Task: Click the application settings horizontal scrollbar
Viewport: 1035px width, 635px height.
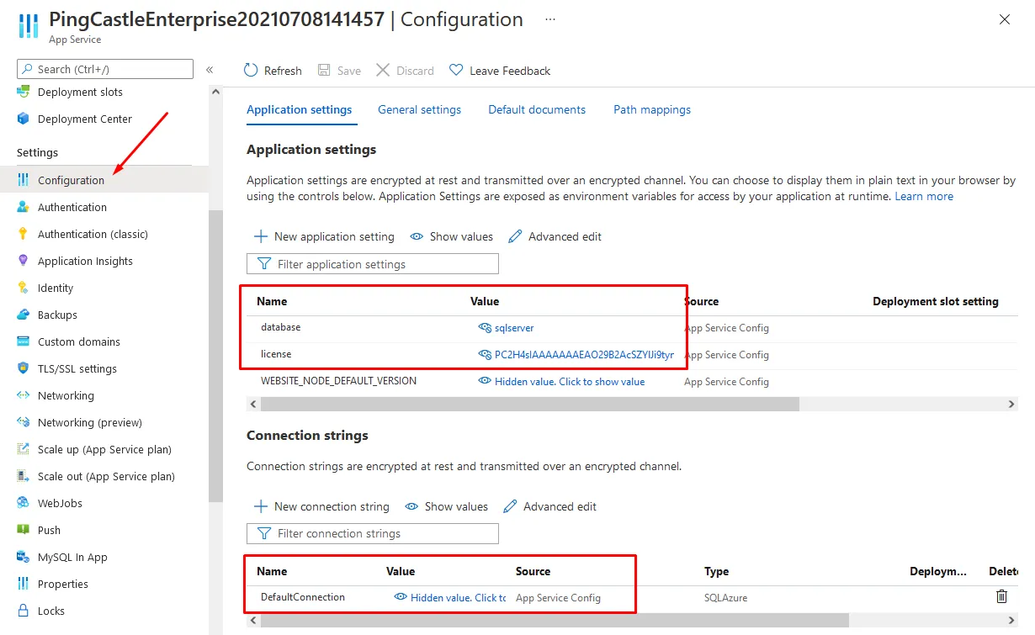Action: (x=530, y=405)
